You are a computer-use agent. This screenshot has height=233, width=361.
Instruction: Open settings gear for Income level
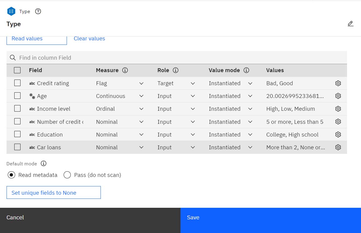tap(338, 109)
